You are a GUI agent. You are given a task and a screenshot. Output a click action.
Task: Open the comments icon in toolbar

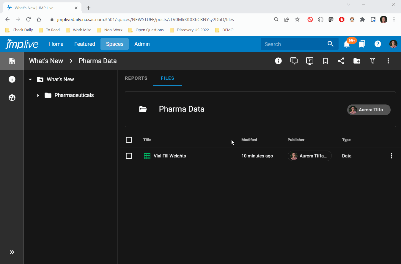tap(294, 61)
